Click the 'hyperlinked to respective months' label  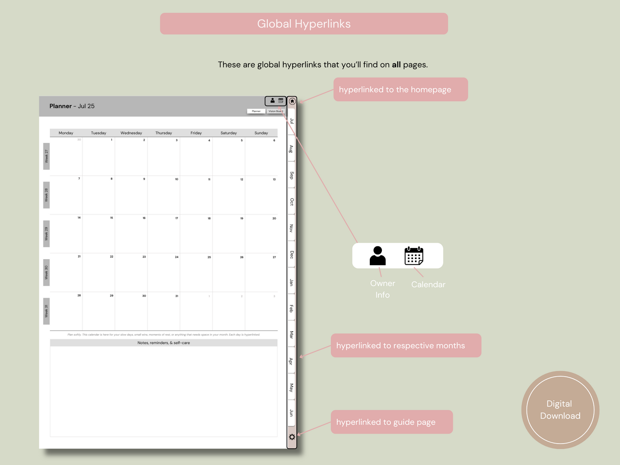406,345
